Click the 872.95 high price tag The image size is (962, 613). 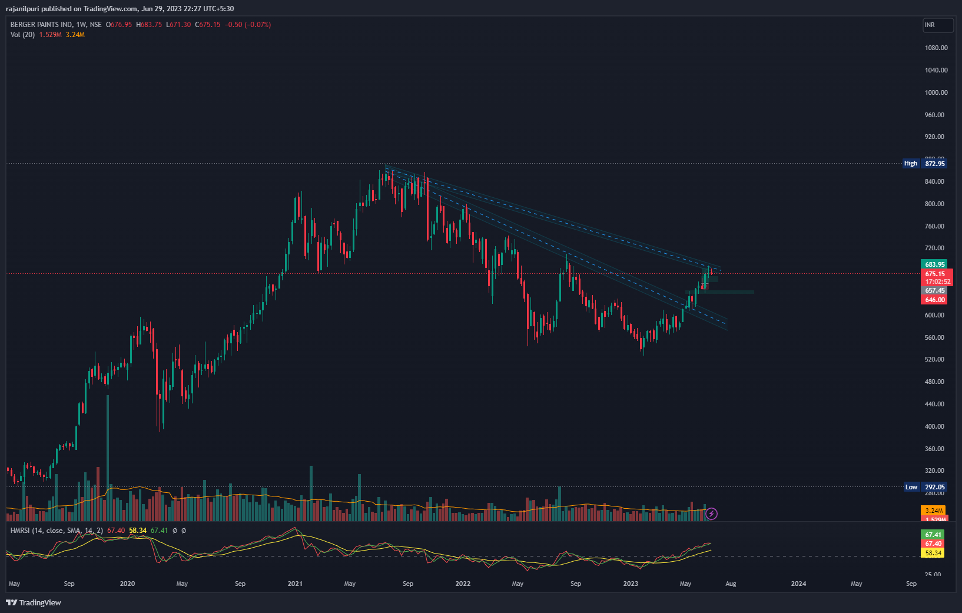tap(935, 163)
